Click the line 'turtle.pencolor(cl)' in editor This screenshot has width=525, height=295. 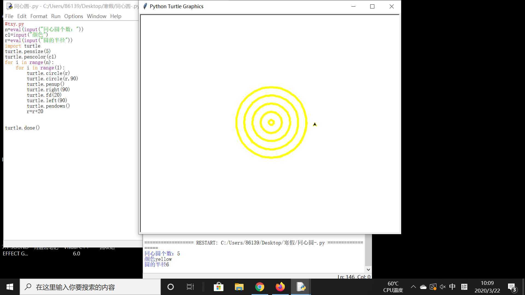point(30,57)
